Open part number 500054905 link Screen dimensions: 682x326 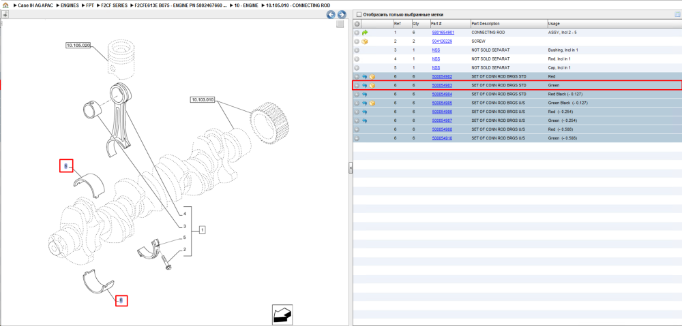point(442,103)
